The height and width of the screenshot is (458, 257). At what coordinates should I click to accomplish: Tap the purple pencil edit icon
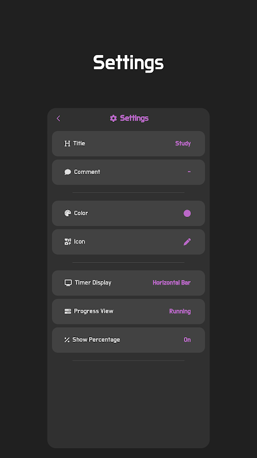coord(187,242)
